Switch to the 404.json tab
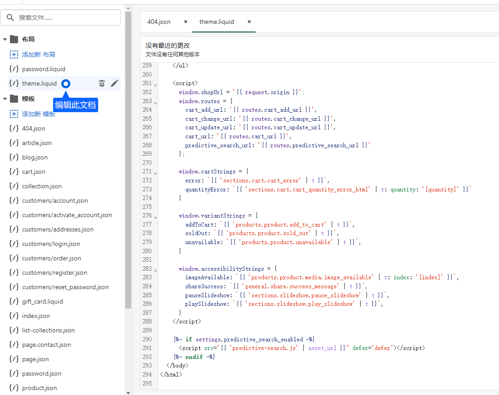The image size is (499, 395). click(159, 22)
